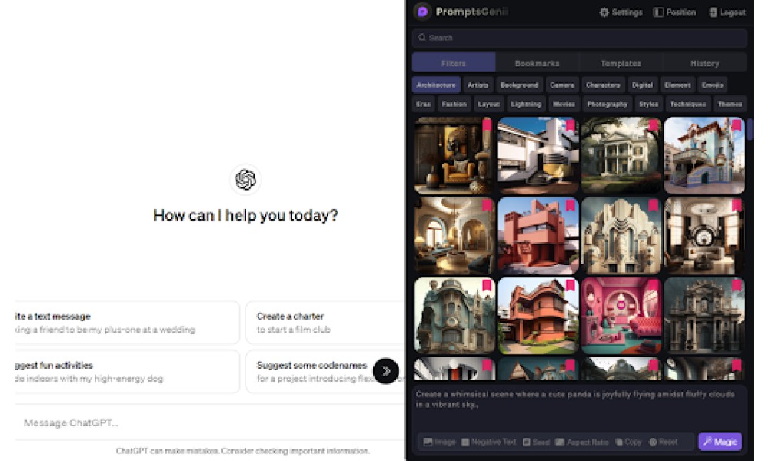Open Settings via the gear icon

pyautogui.click(x=604, y=12)
